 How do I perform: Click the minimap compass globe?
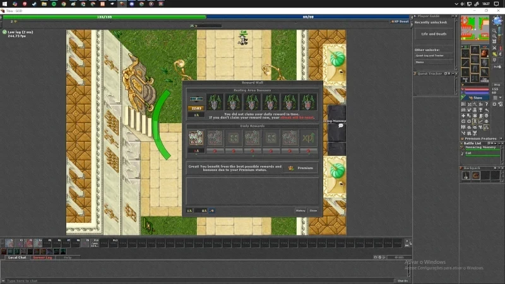497,20
